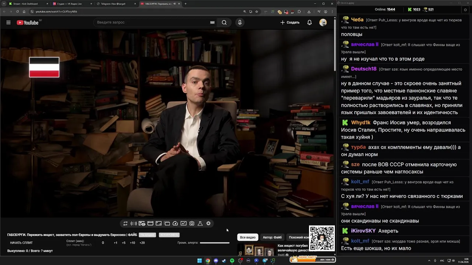472x265 pixels.
Task: Select the ГАБСБУРГИ YouTube tab
Action: pyautogui.click(x=160, y=4)
